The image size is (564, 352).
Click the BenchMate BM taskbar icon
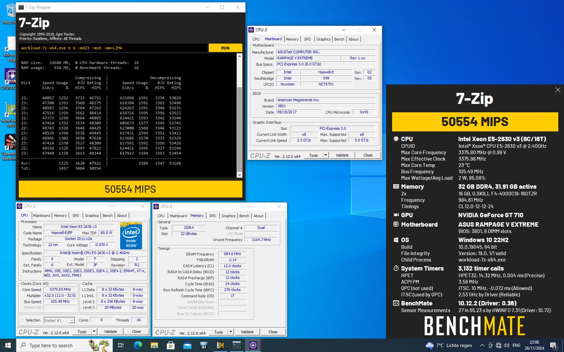220,345
